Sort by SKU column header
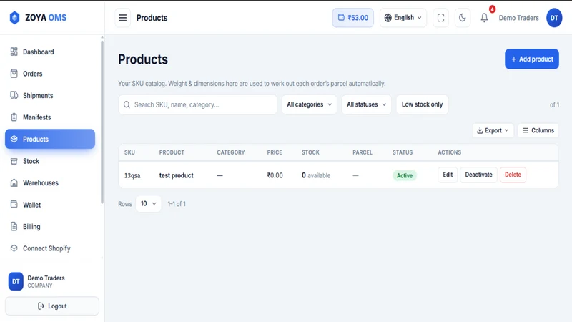572x322 pixels. coord(129,152)
